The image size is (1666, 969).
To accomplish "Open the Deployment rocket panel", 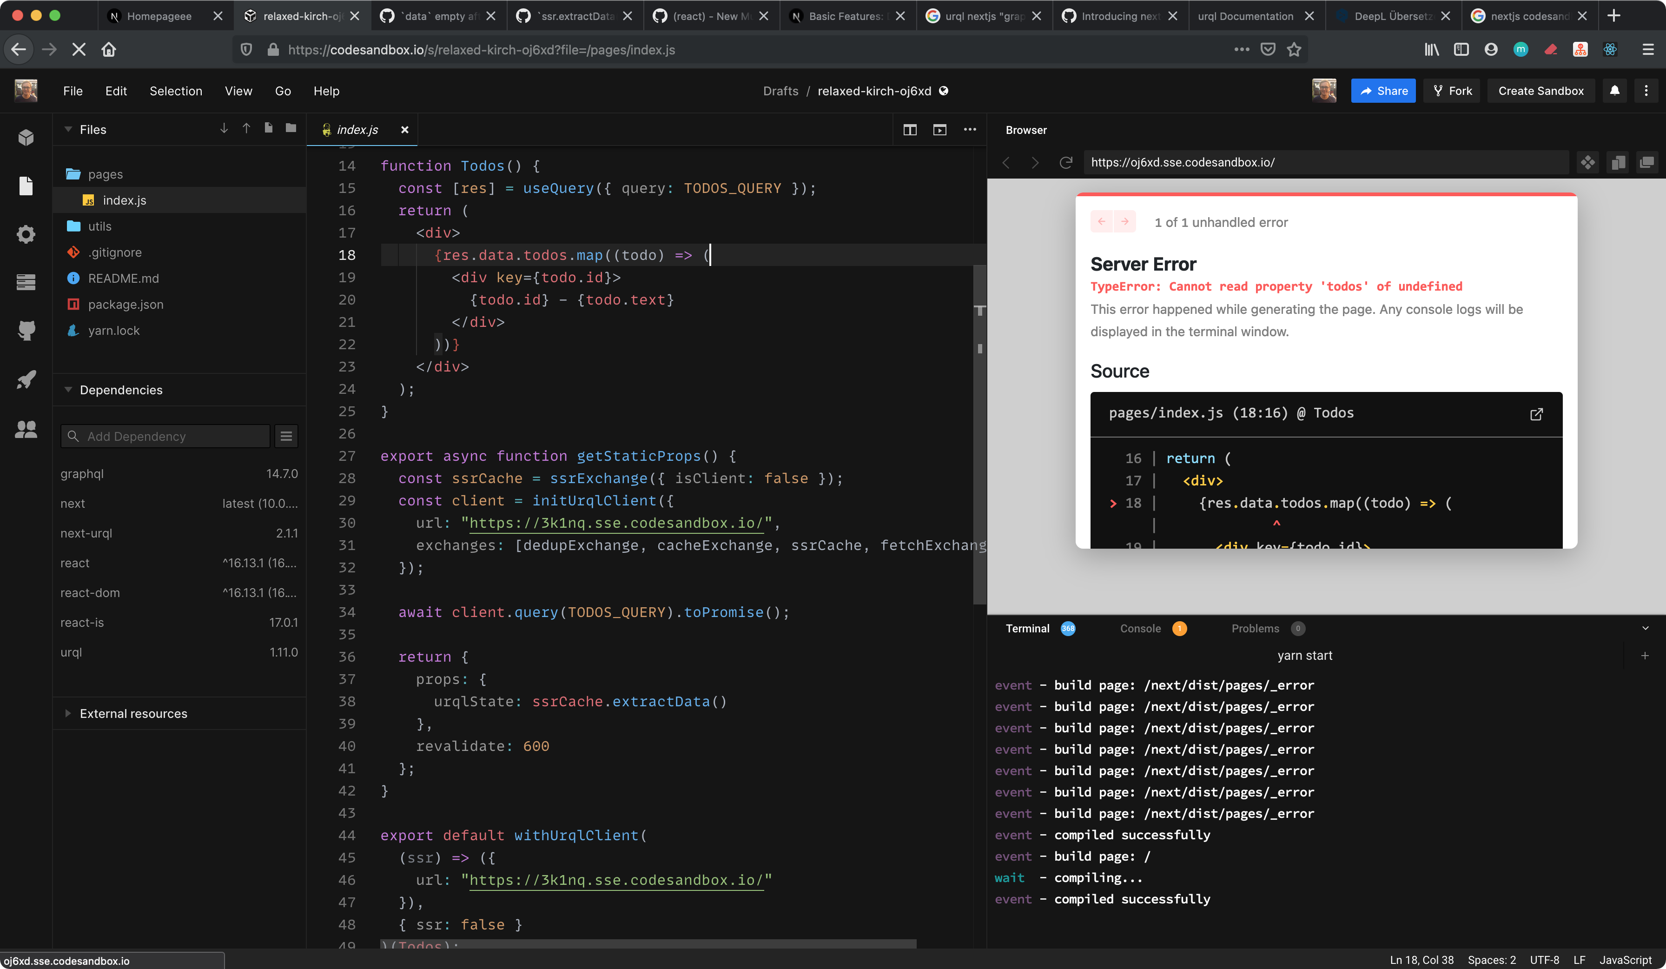I will pyautogui.click(x=26, y=379).
